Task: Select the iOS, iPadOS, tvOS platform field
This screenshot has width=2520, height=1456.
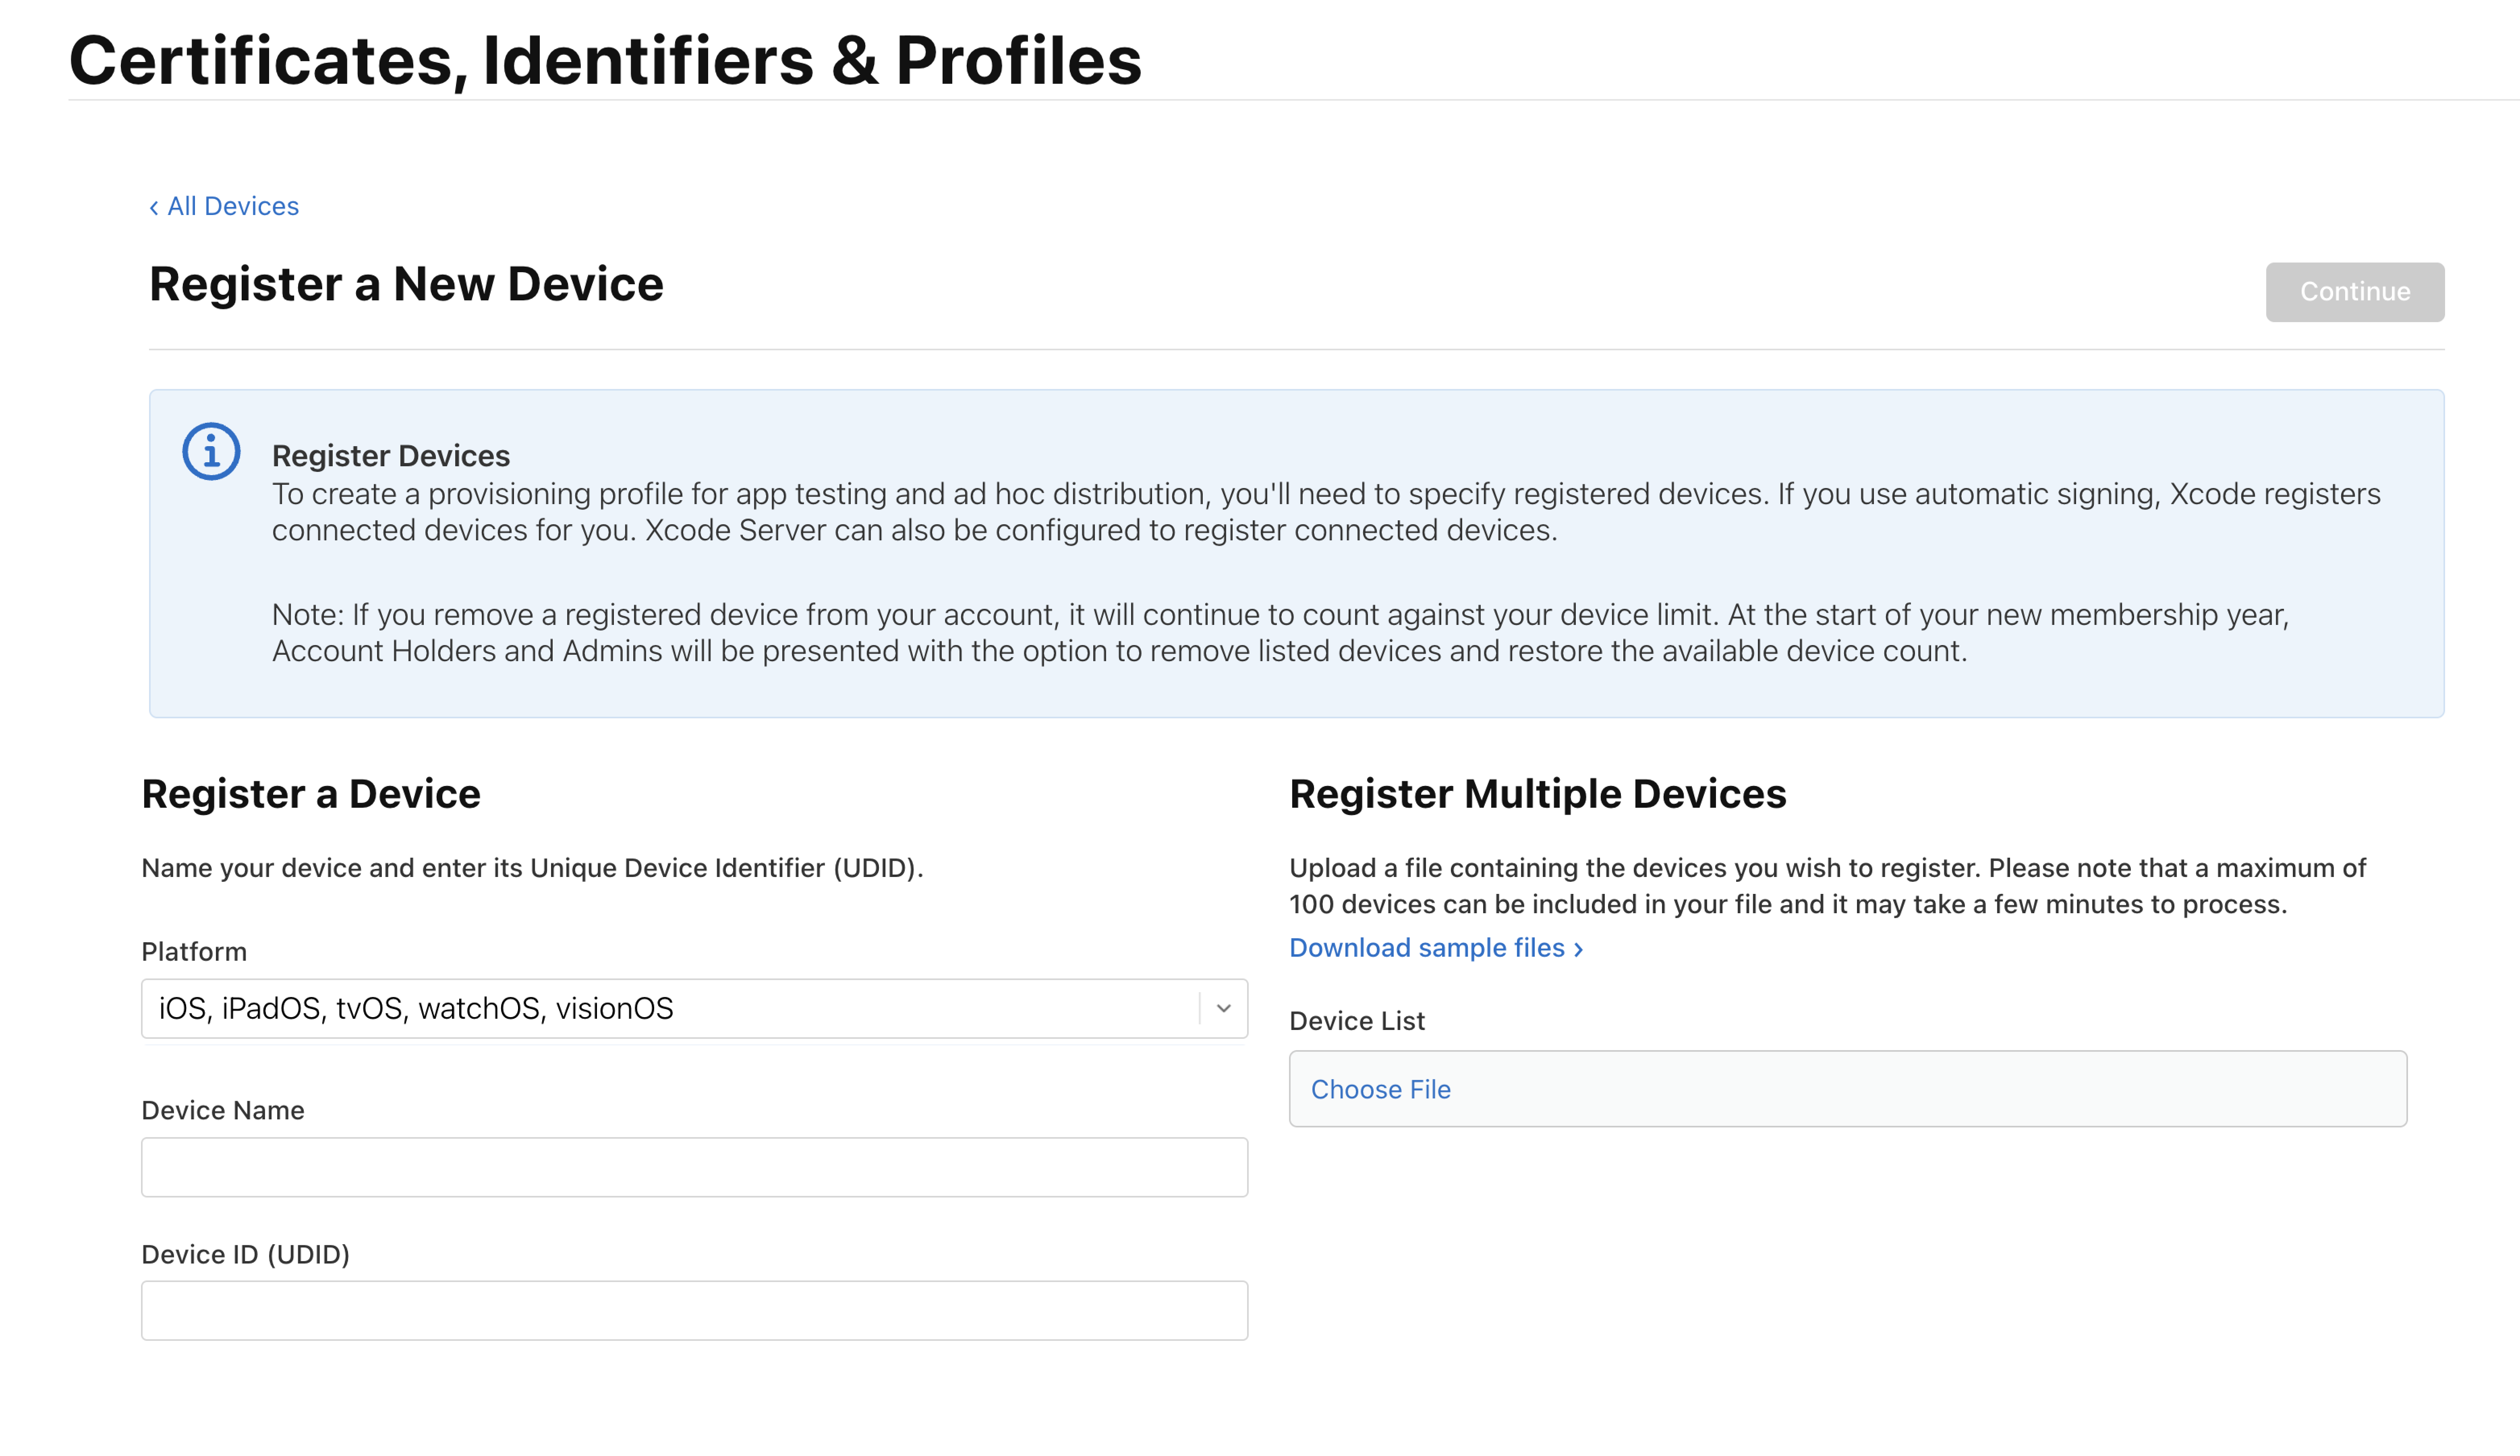Action: coord(670,1008)
